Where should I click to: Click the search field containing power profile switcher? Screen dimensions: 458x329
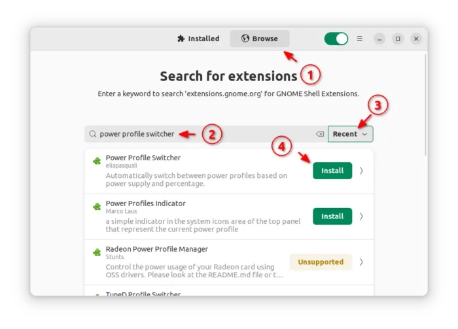coord(205,134)
